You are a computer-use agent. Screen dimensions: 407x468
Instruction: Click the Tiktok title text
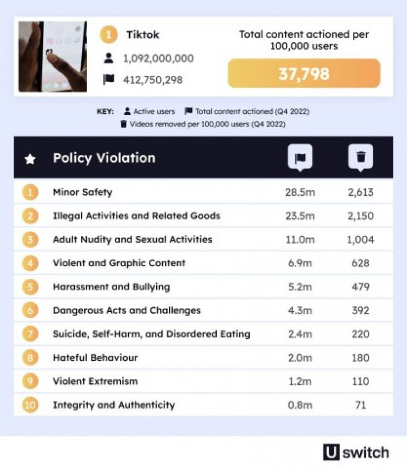[143, 35]
